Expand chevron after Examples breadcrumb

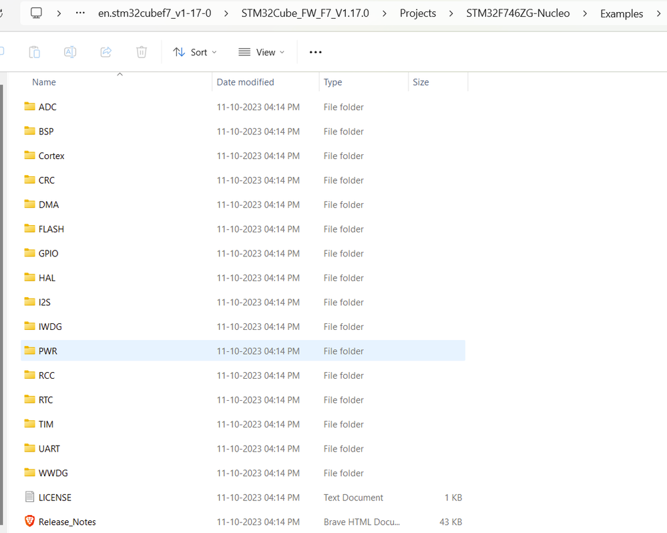click(x=658, y=13)
